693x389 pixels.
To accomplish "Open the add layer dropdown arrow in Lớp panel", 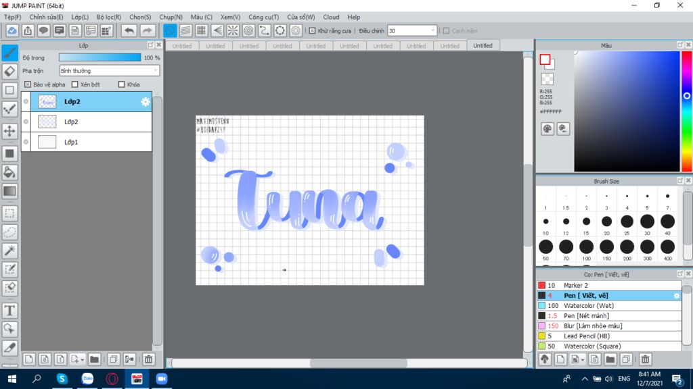I will [82, 359].
